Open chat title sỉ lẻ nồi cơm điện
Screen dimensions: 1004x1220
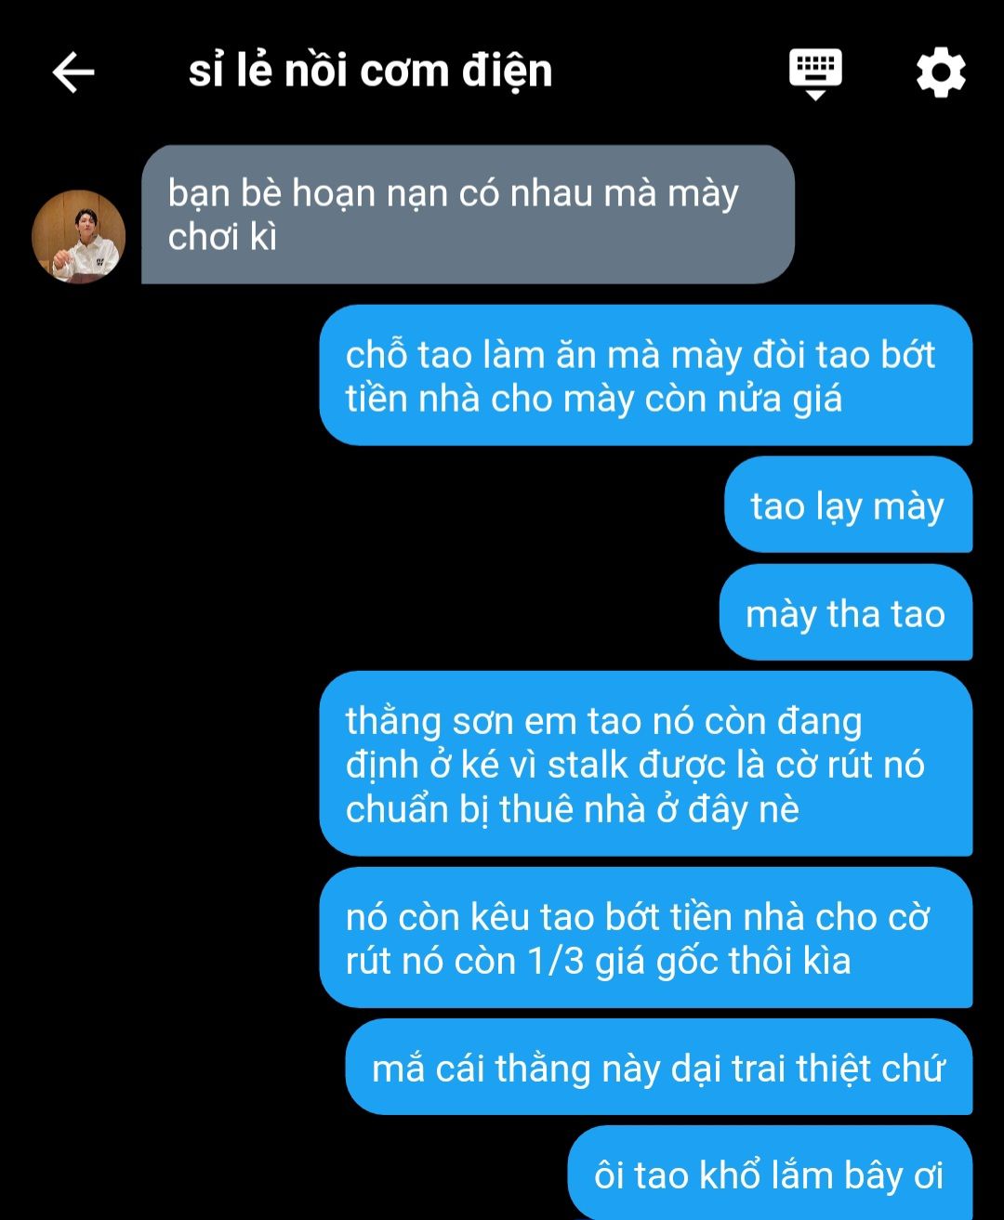click(370, 72)
